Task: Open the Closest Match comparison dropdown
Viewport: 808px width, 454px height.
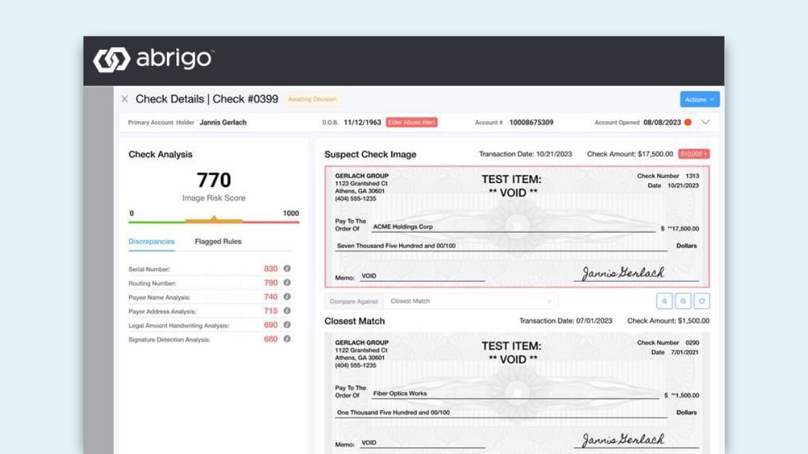Action: (x=471, y=301)
